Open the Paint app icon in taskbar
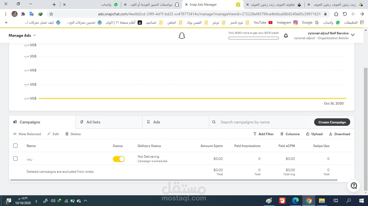This screenshot has width=368, height=206. point(269,201)
